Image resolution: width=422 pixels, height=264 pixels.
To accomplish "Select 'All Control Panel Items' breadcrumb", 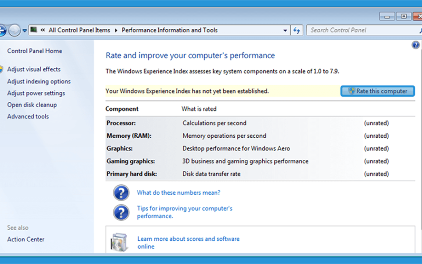I will 79,30.
